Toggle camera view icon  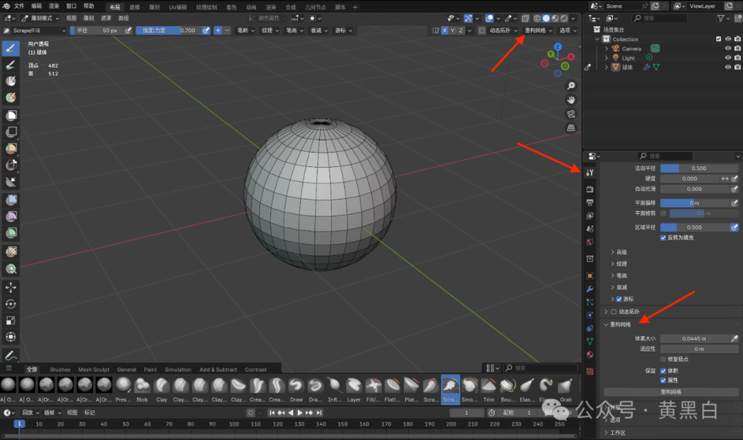click(x=571, y=114)
